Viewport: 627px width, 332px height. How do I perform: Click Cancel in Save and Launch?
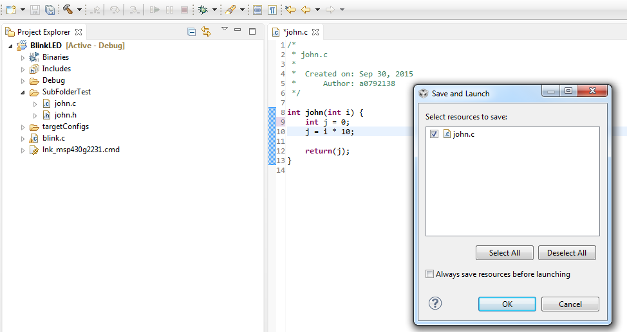point(570,304)
